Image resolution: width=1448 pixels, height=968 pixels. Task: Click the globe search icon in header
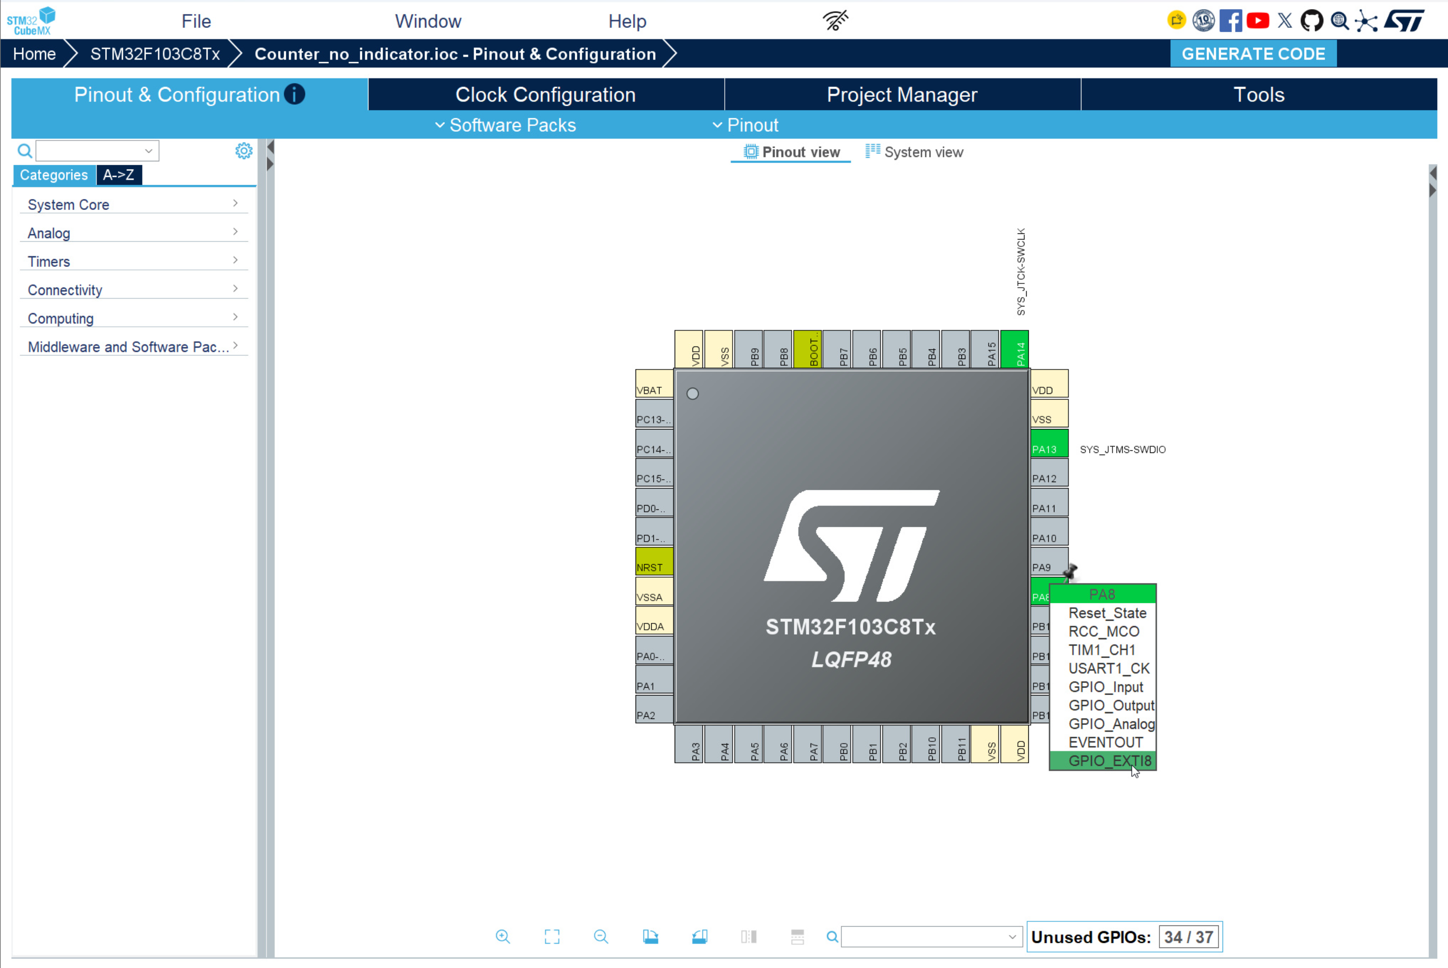tap(1339, 20)
